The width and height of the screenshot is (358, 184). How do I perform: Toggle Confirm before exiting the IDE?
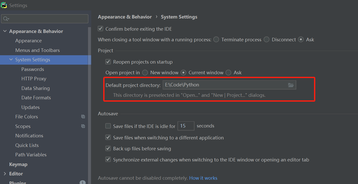pos(101,29)
